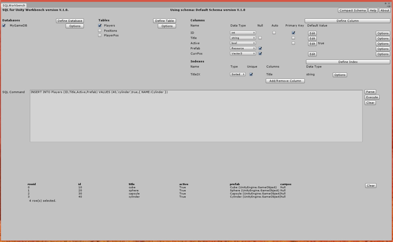Image resolution: width=393 pixels, height=242 pixels.
Task: Edit the CurrPos column default value
Action: pos(312,54)
